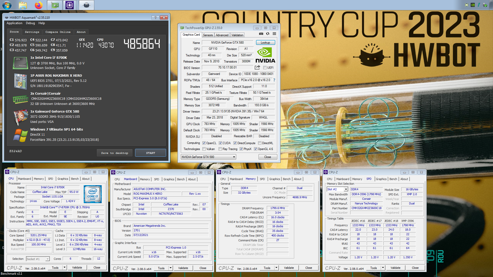This screenshot has width=493, height=277.
Task: Click Core Speed value 5201.25 MHz
Action: tap(39, 235)
